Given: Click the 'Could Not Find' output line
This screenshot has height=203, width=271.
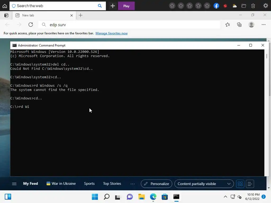Looking at the screenshot, I should tap(51, 69).
